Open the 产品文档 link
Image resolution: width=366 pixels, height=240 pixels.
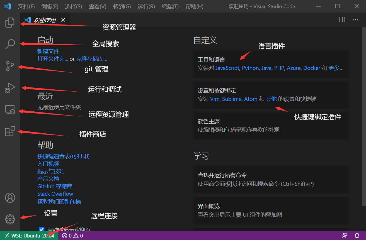(x=48, y=179)
